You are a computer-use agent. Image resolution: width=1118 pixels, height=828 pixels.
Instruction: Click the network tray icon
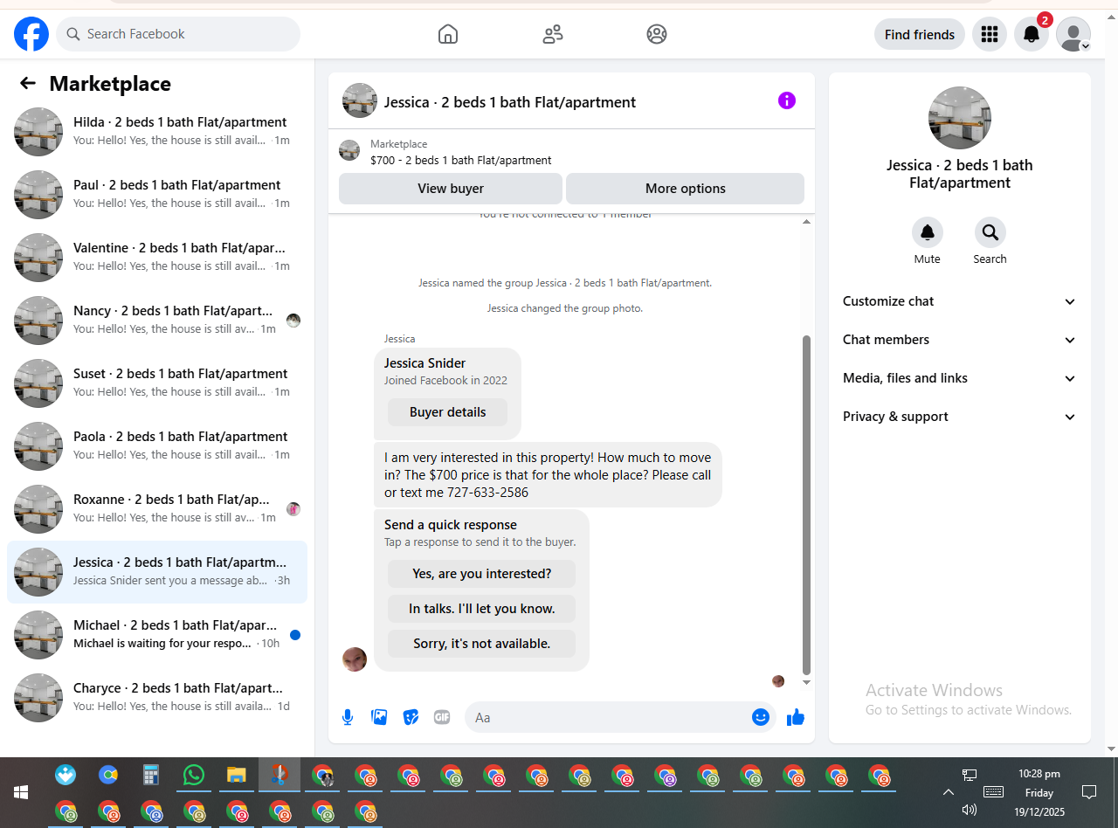pos(970,775)
